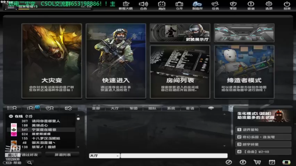296x166 pixels.
Task: Select the 大厅 chat tab
Action: pyautogui.click(x=115, y=108)
